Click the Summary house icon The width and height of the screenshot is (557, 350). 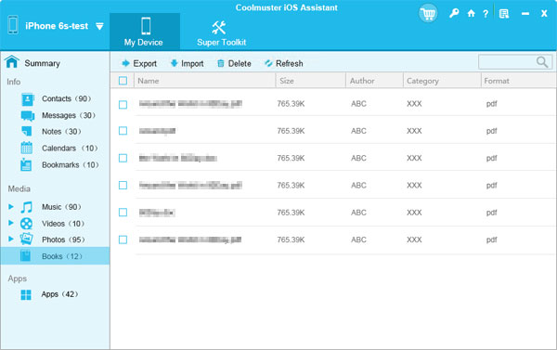[12, 62]
